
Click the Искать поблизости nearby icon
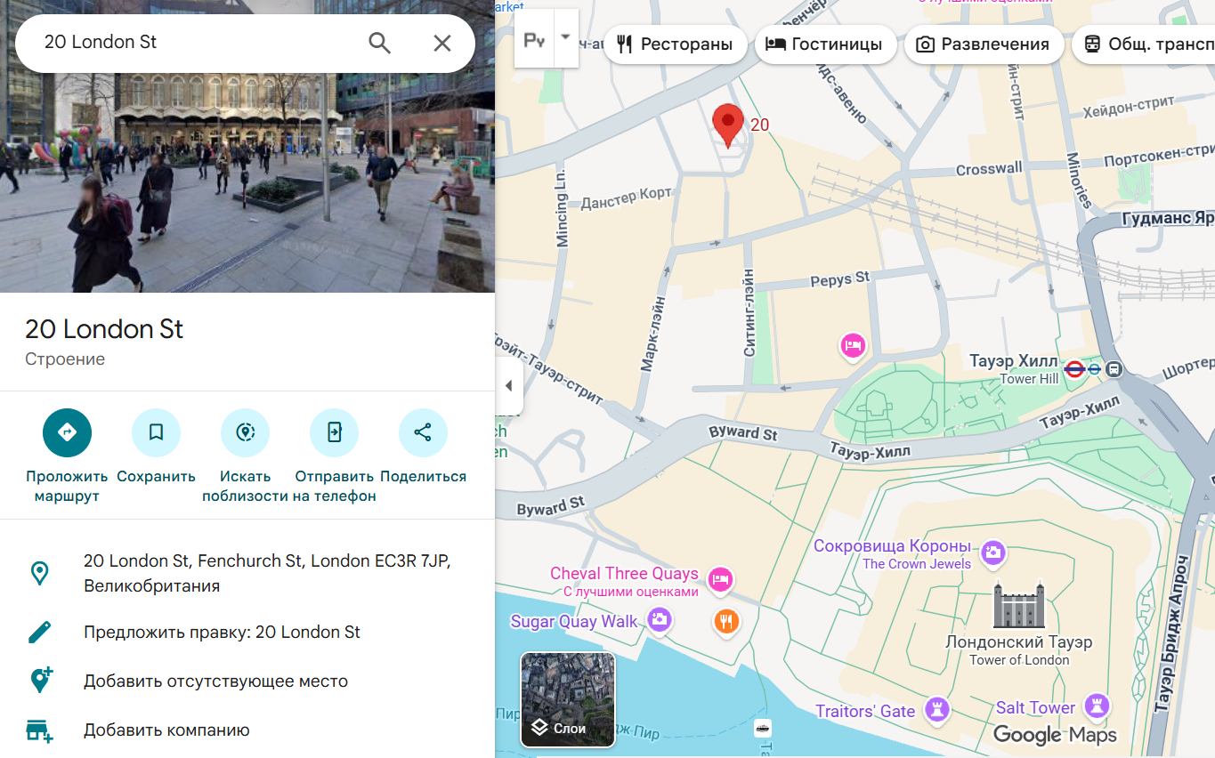tap(245, 432)
